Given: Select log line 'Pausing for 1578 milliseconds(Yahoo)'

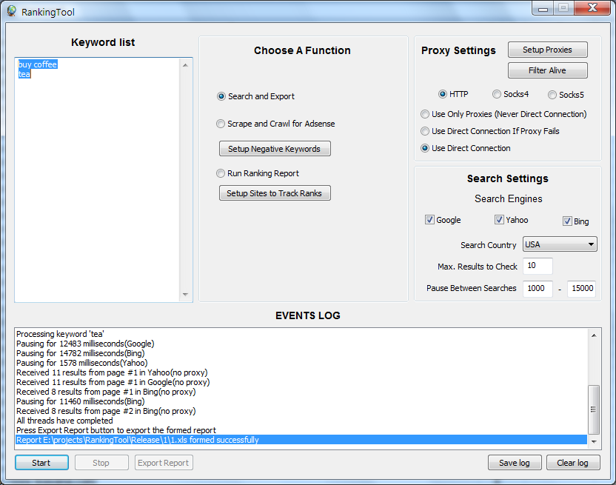Looking at the screenshot, I should pos(301,363).
